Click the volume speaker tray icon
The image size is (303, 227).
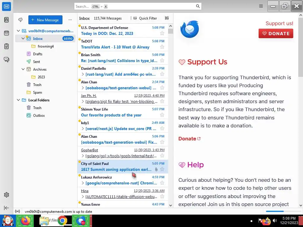pyautogui.click(x=275, y=220)
